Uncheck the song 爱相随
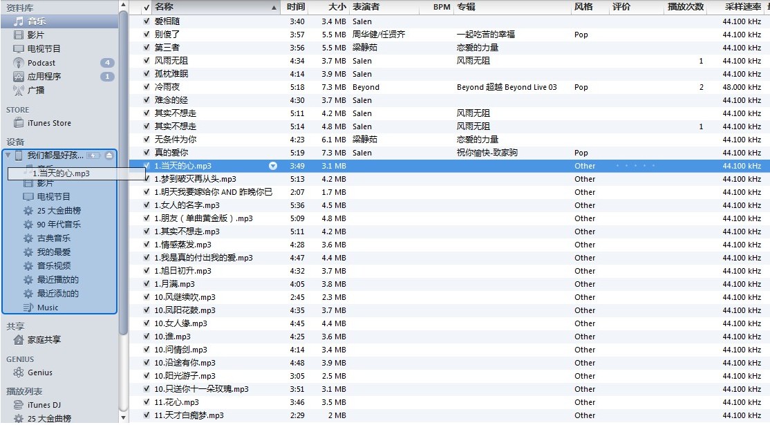The height and width of the screenshot is (425, 770). [x=147, y=21]
